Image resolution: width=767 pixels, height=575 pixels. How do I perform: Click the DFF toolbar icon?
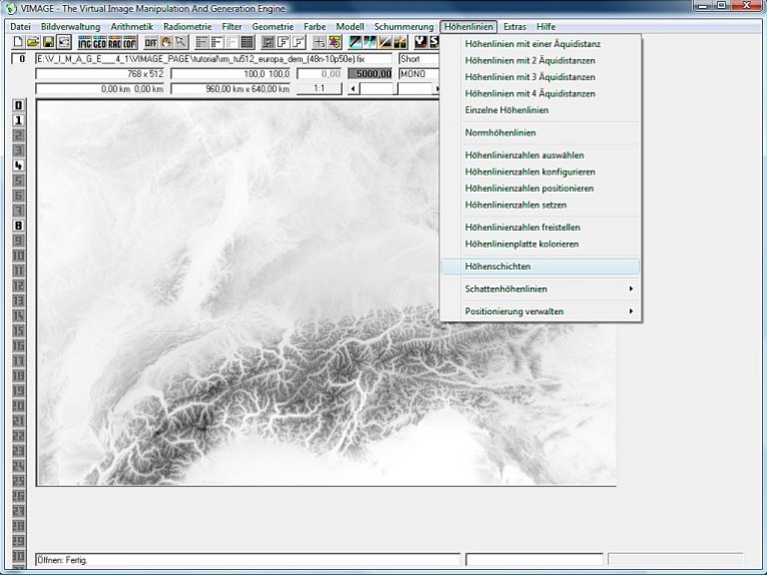coord(151,43)
